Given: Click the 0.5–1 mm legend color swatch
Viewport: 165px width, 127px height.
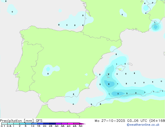Looking at the screenshot, I should (10, 124).
